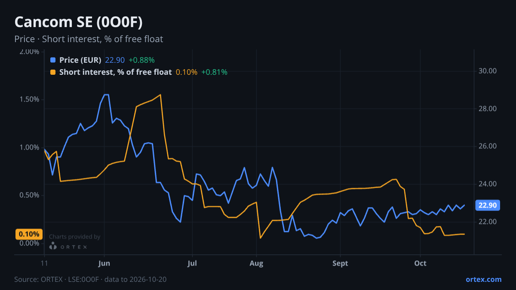This screenshot has height=290, width=516.
Task: Click the Source: ORTEX data footer text
Action: point(90,279)
